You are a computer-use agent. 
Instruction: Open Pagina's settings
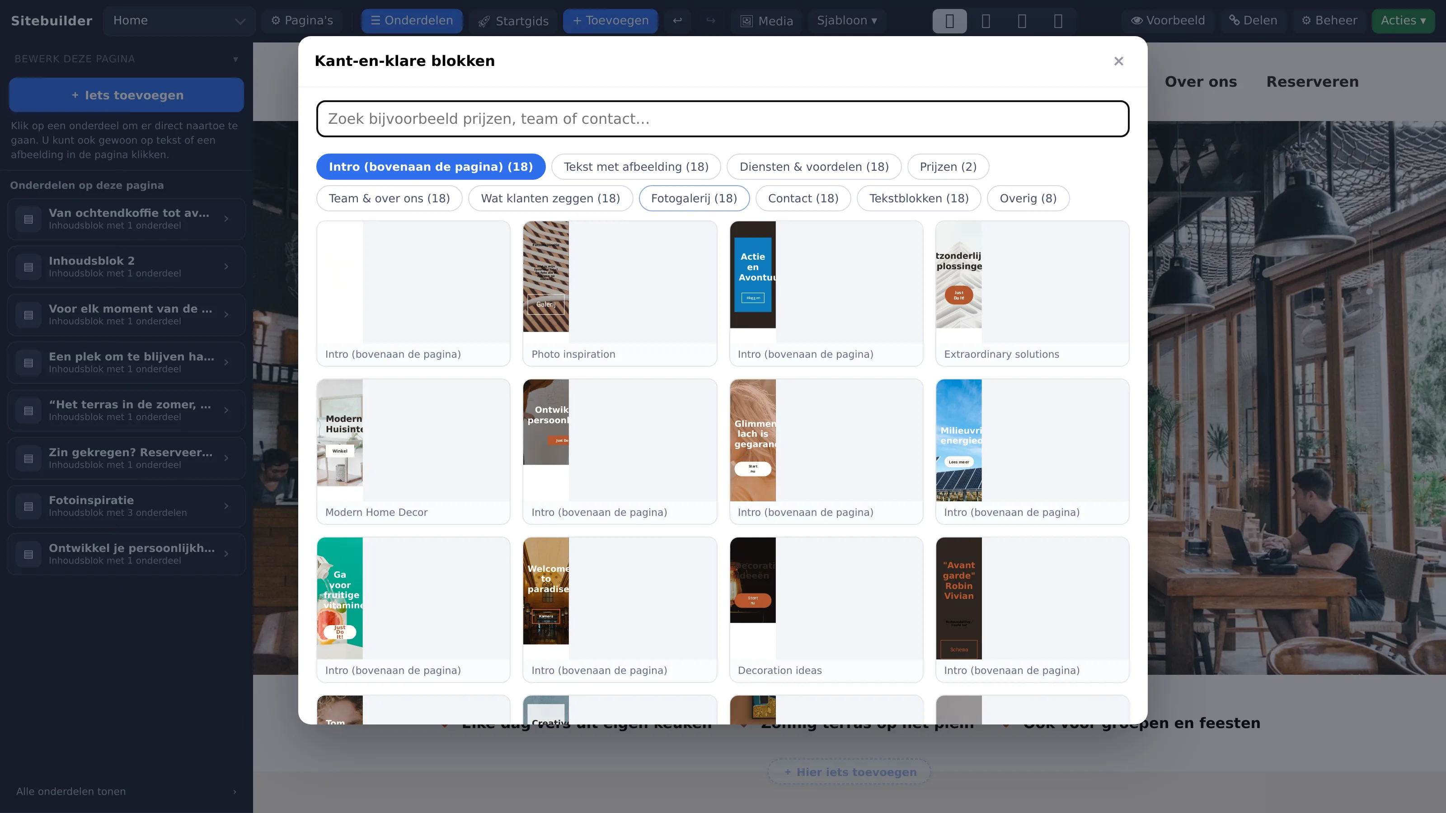click(302, 21)
